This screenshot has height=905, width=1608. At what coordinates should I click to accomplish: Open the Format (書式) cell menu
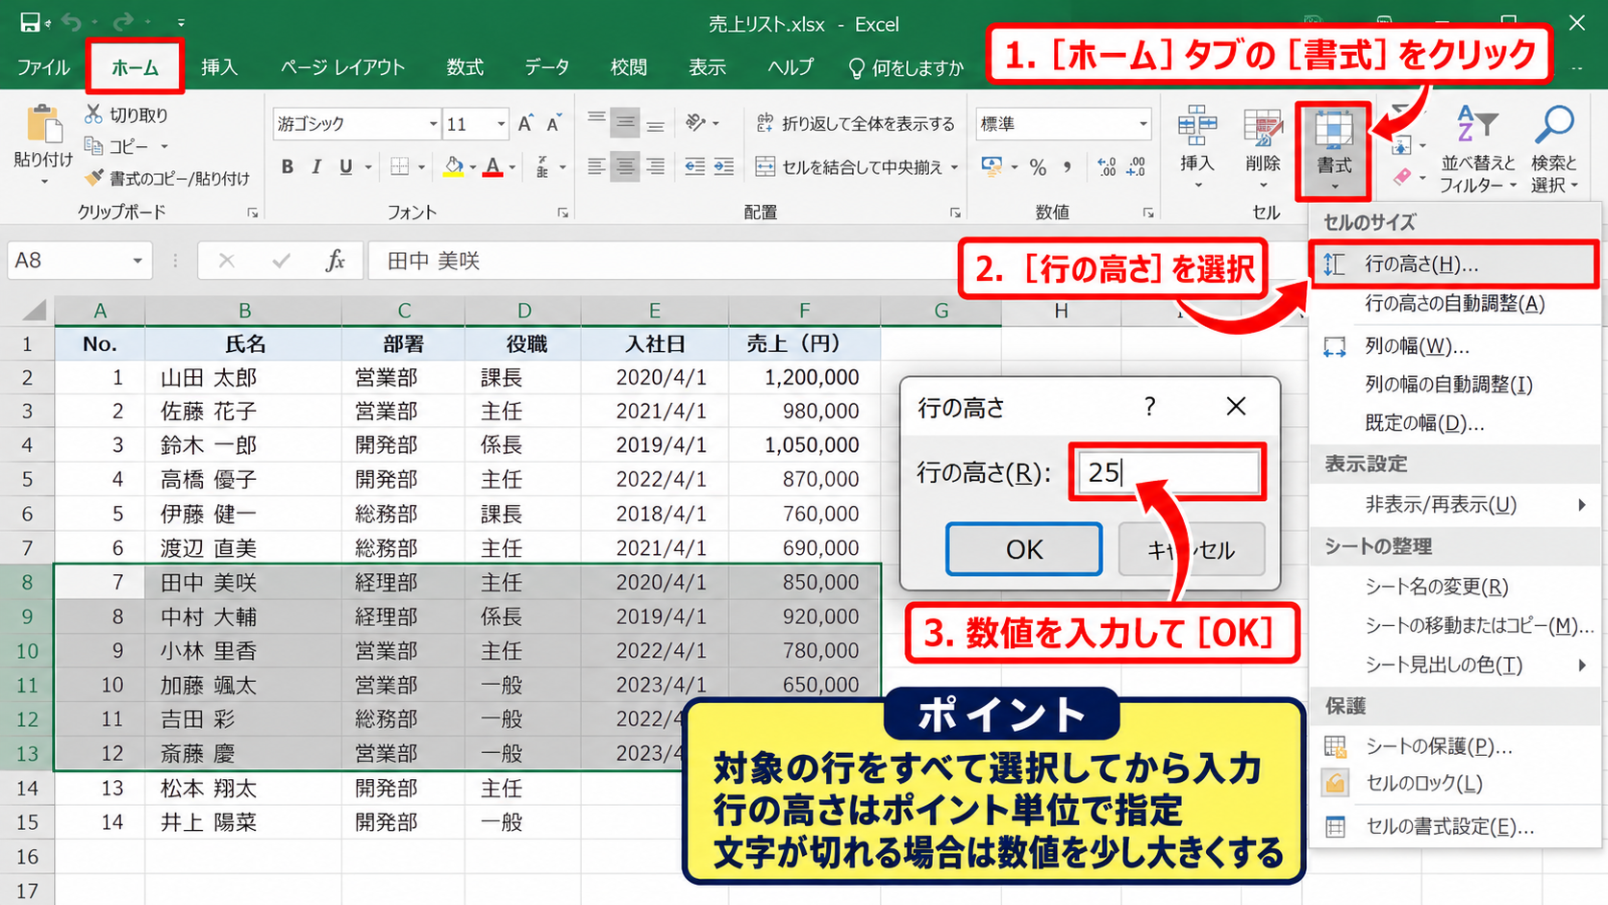click(1333, 150)
